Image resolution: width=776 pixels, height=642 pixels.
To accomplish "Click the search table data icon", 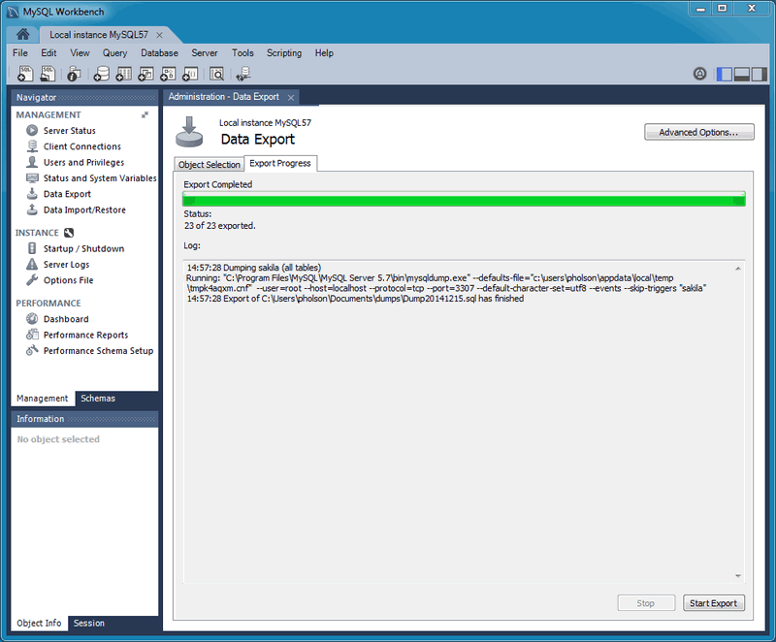I will 217,74.
